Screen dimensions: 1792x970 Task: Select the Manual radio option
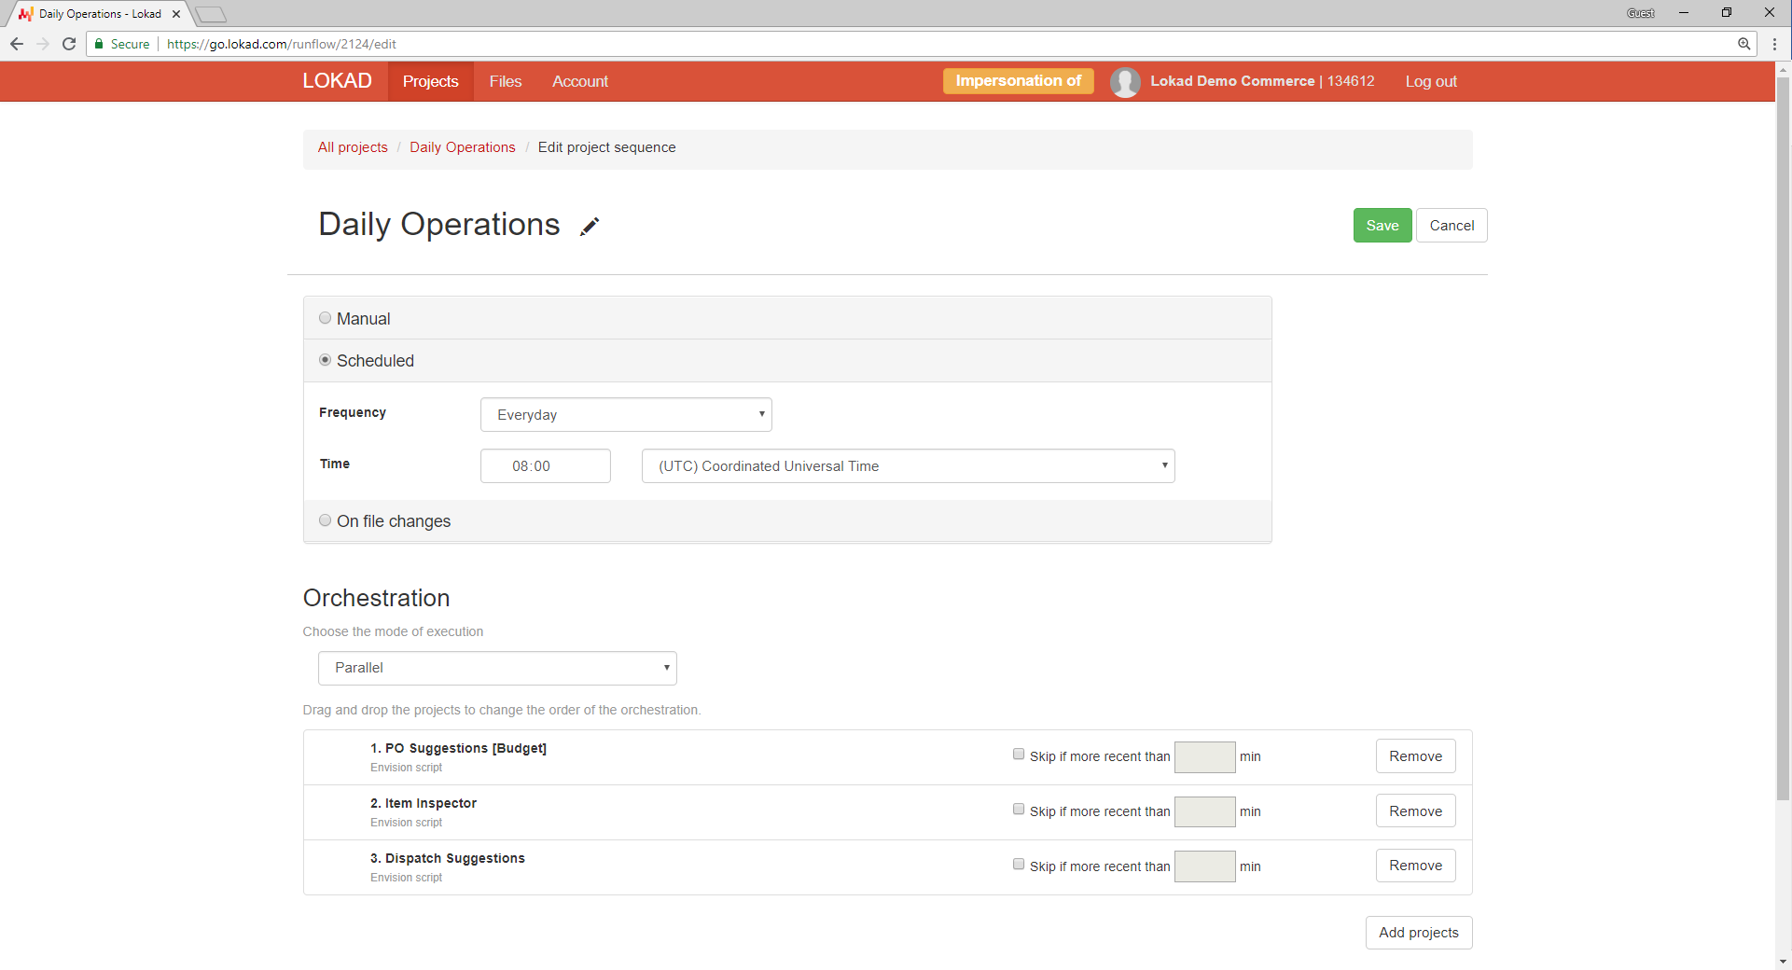coord(325,318)
